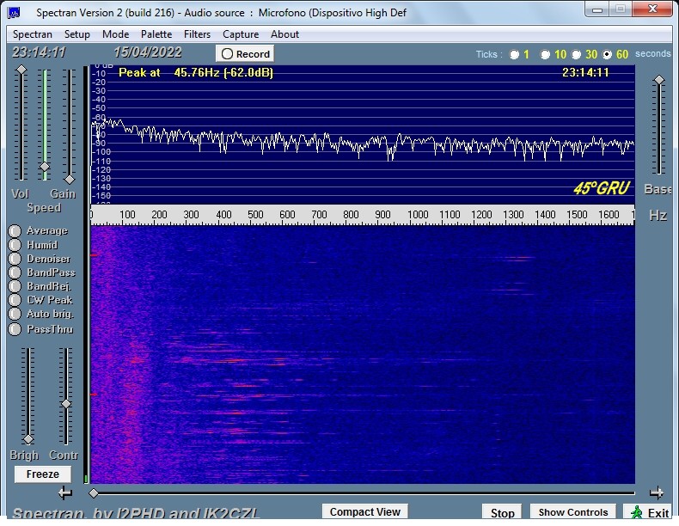Enable the BandRej. filter
This screenshot has height=526, width=679.
point(15,286)
